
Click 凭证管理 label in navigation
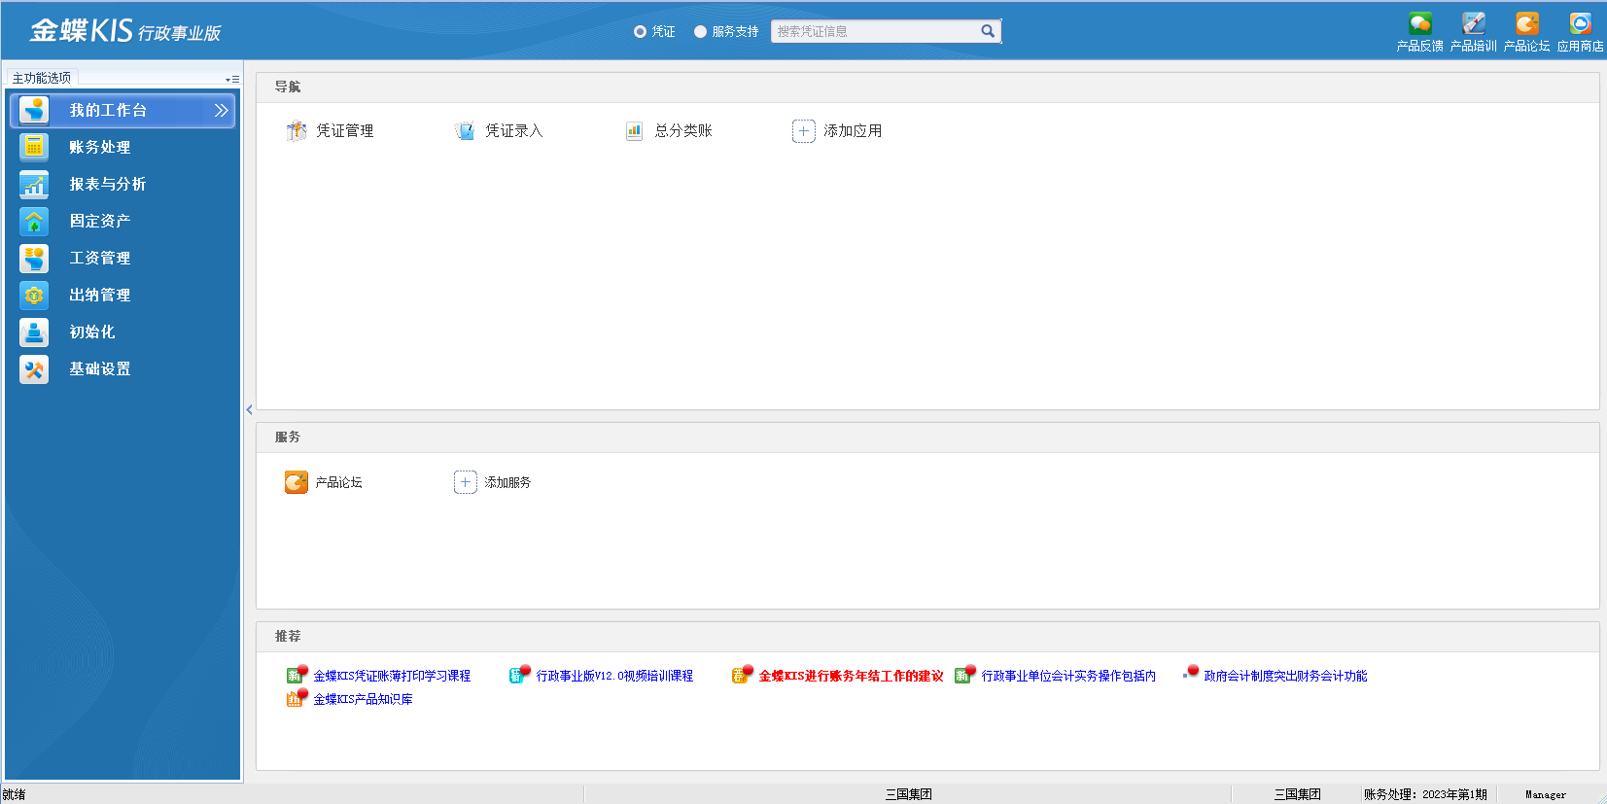click(345, 130)
